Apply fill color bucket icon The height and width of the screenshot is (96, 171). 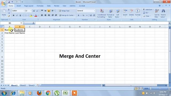click(31, 15)
